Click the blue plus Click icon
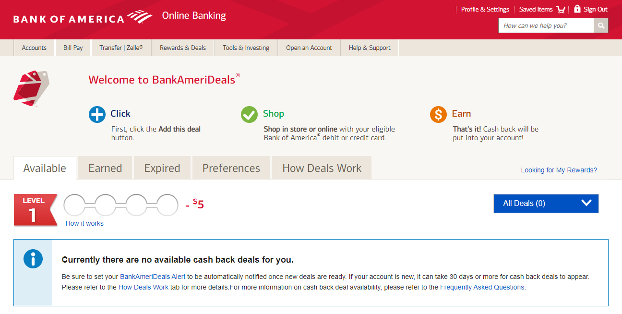This screenshot has width=622, height=314. 97,114
